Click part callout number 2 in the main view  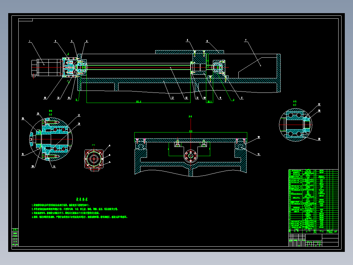55,41
